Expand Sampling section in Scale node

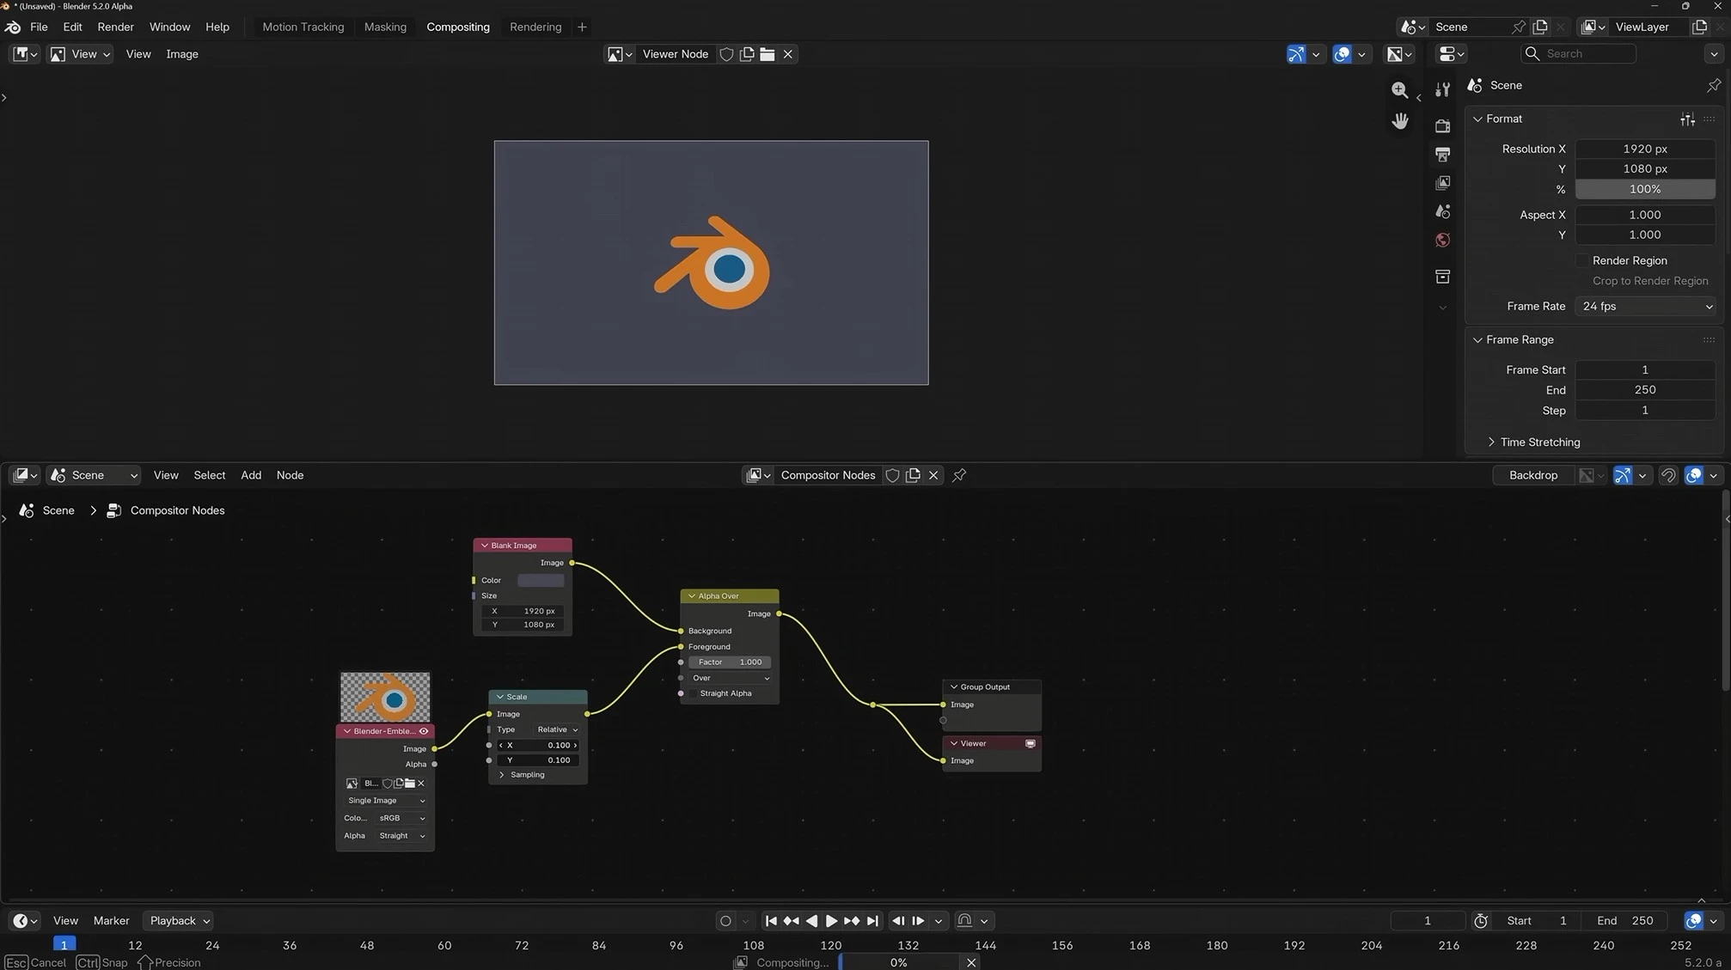(x=502, y=775)
